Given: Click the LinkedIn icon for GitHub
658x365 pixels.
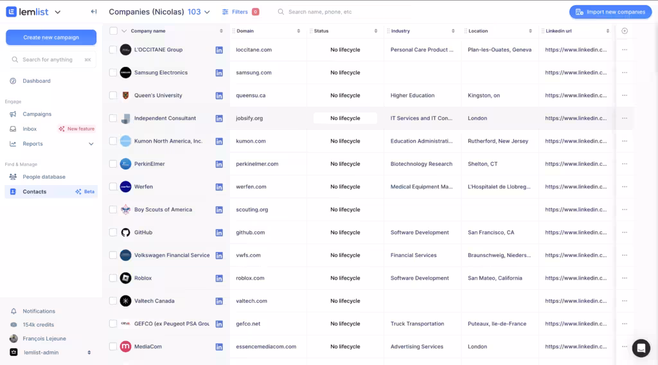Looking at the screenshot, I should point(219,233).
